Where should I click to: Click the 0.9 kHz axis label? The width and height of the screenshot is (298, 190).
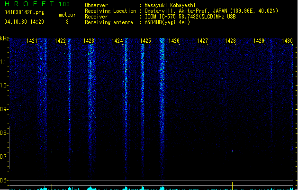click(x=4, y=109)
